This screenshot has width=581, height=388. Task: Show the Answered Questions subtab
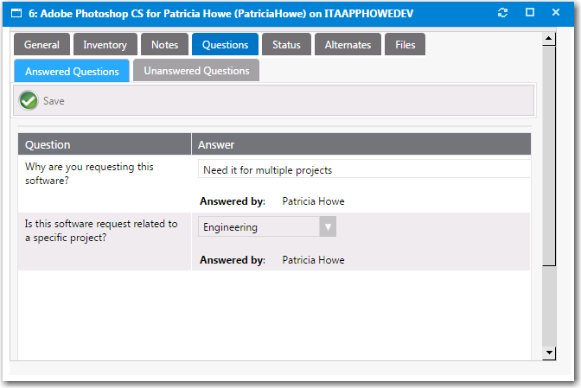[72, 71]
